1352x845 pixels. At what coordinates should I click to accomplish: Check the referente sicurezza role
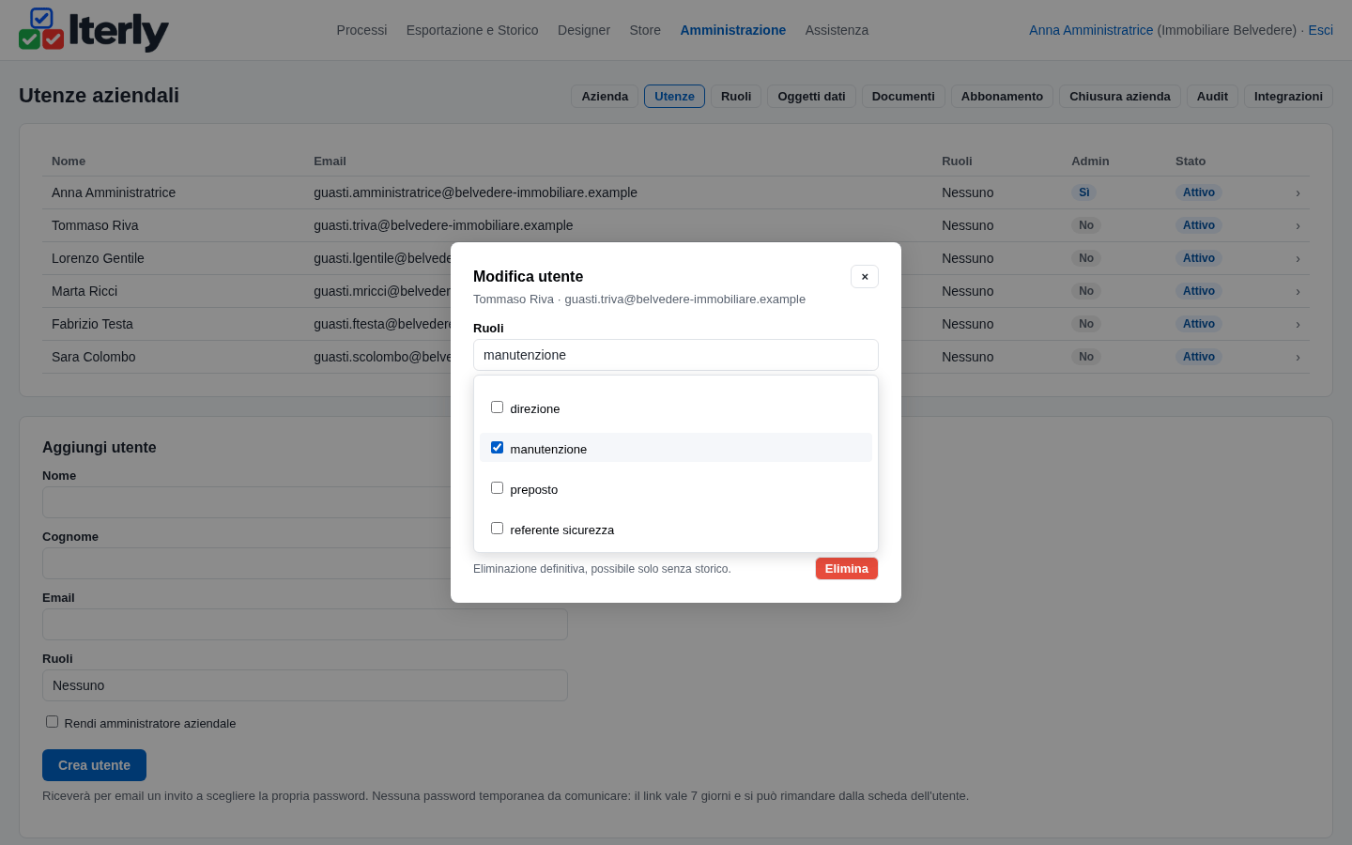(x=498, y=529)
